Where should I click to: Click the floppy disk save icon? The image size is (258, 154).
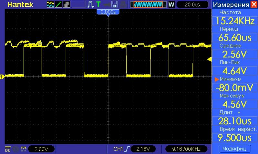coord(115,5)
